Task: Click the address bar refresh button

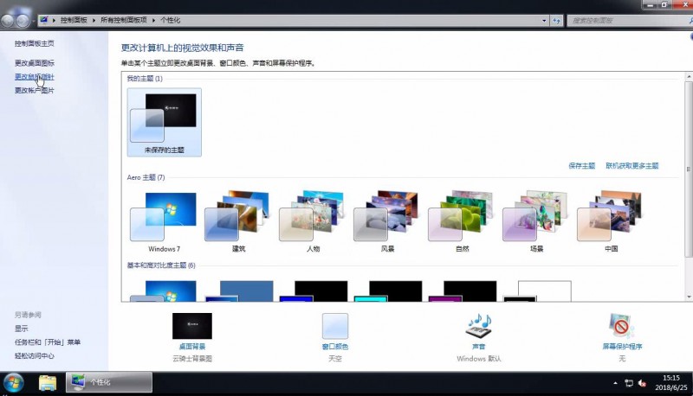Action: coord(556,20)
